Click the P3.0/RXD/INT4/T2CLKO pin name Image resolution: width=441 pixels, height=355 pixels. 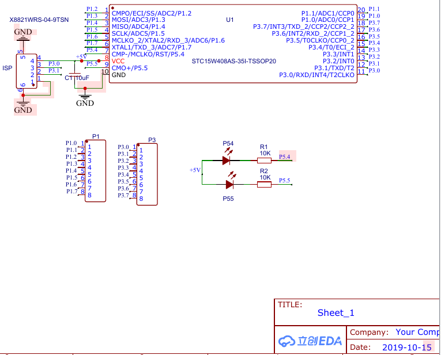coord(316,75)
